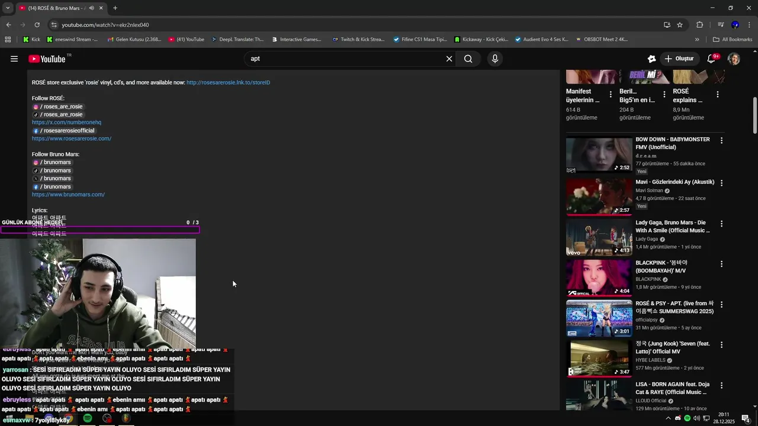Reload the page in browser toolbar
The height and width of the screenshot is (426, 758).
coord(37,25)
